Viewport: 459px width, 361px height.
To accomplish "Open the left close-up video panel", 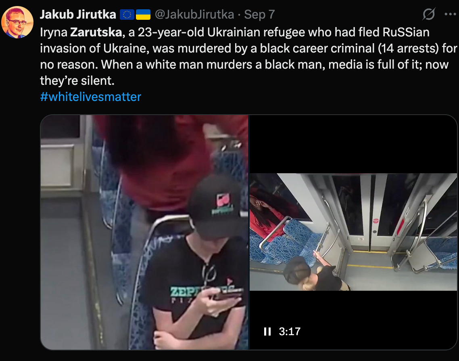I will point(144,232).
